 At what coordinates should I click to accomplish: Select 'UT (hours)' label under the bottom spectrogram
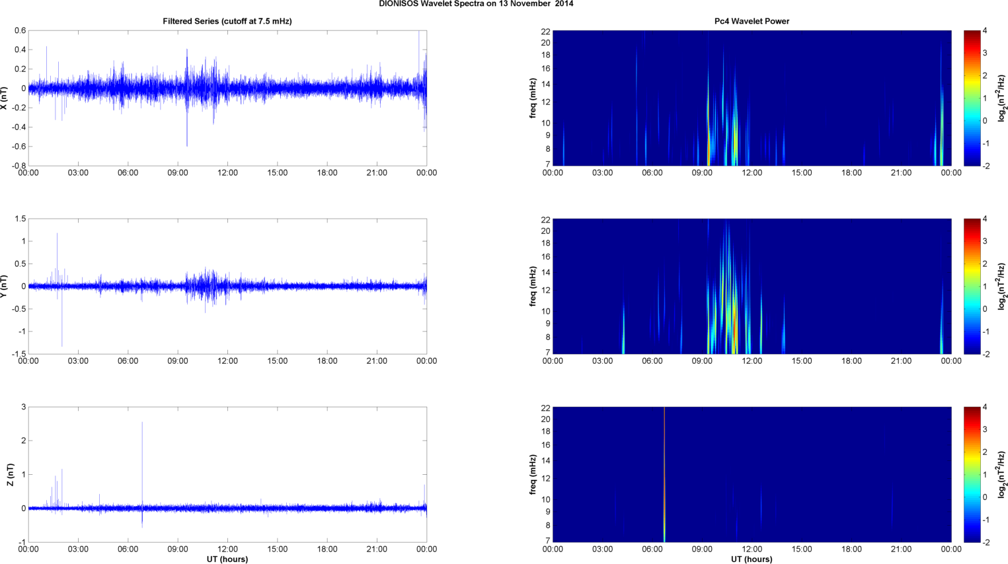(752, 559)
